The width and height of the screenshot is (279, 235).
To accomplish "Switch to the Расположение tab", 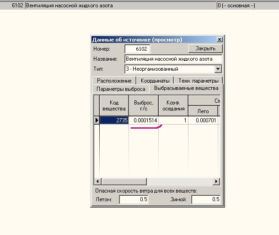I will (x=114, y=80).
